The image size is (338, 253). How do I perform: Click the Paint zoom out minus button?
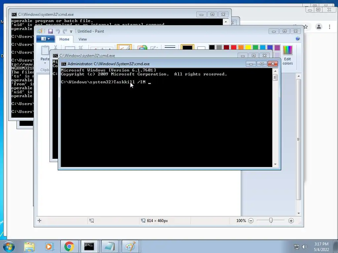pyautogui.click(x=251, y=221)
